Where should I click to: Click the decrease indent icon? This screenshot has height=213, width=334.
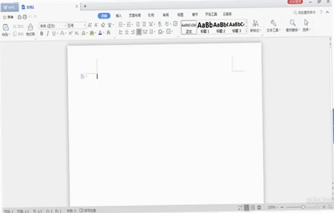pyautogui.click(x=138, y=24)
